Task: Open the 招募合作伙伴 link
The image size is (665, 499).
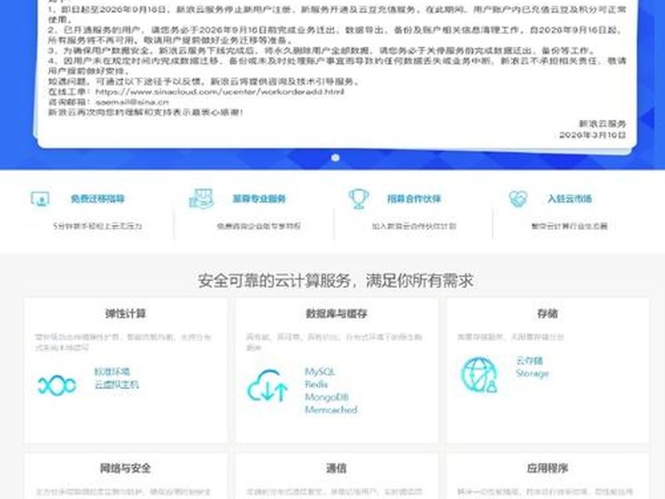Action: [x=414, y=199]
